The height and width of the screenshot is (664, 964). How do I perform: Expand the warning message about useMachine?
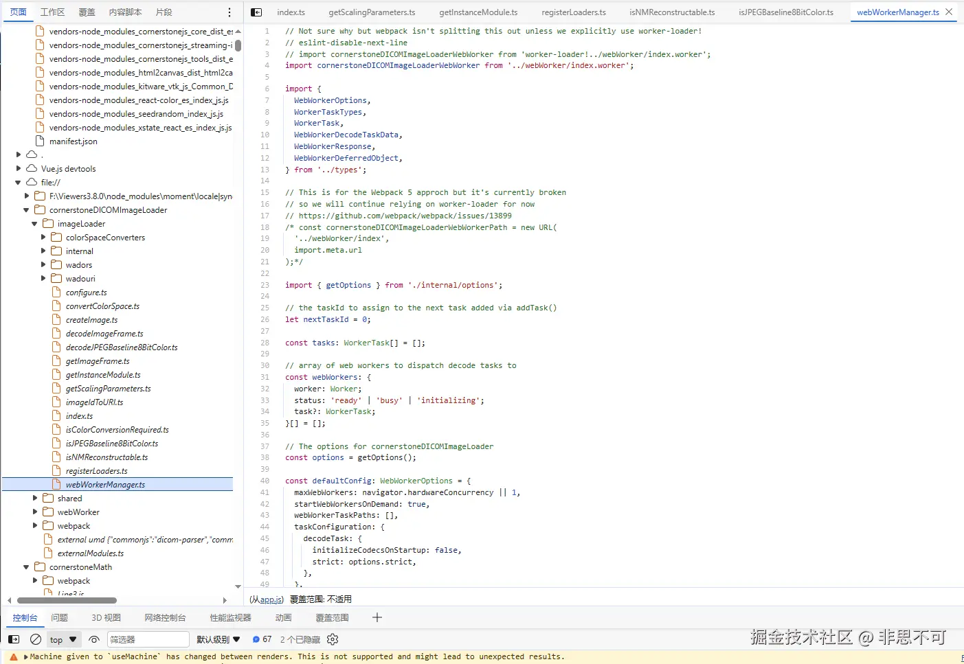coord(26,657)
